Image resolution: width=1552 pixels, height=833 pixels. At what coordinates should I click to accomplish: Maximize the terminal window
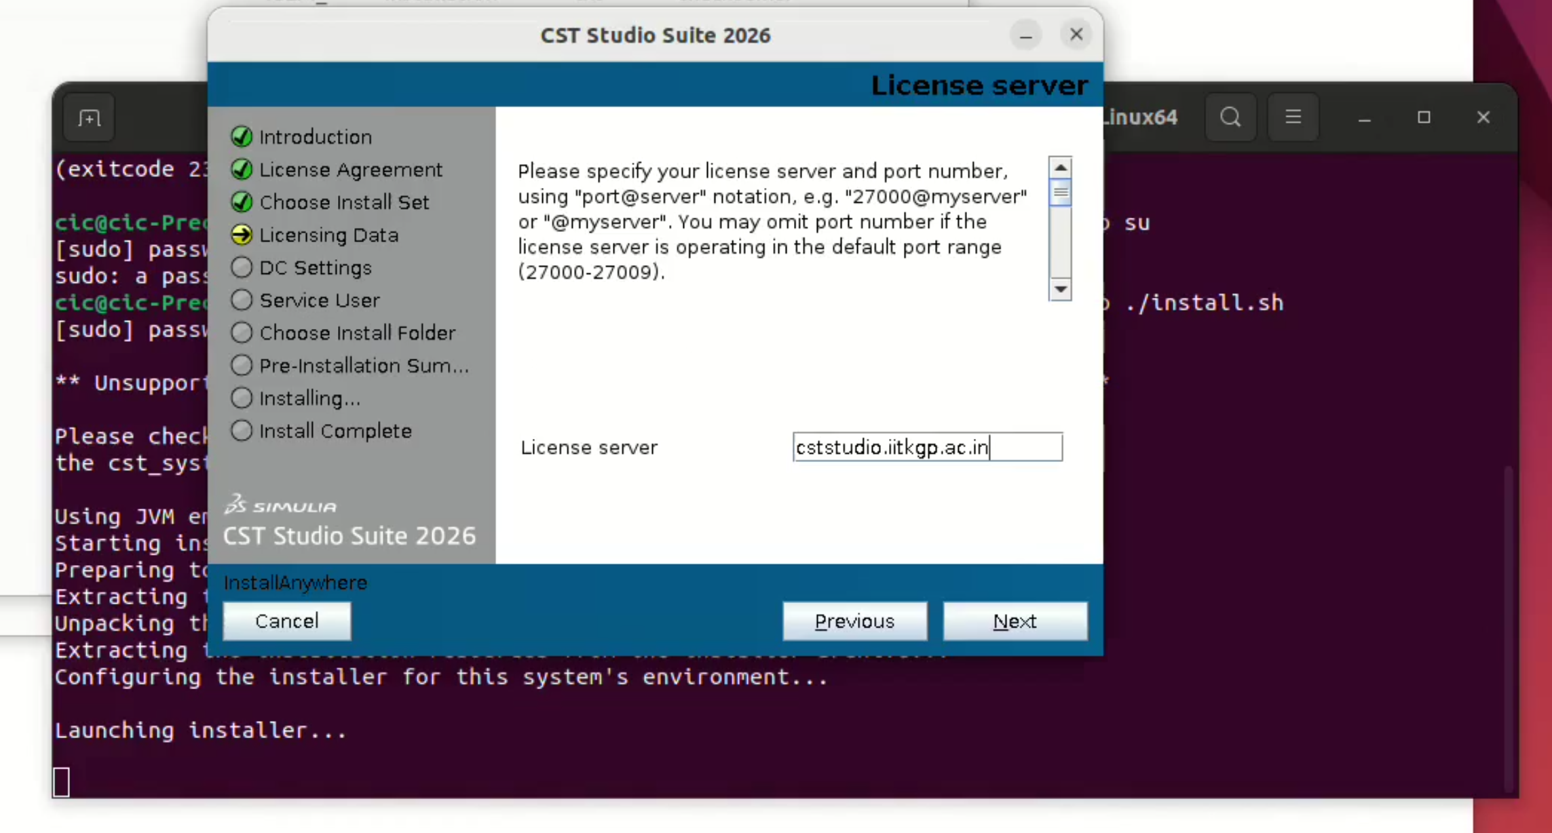click(x=1424, y=118)
